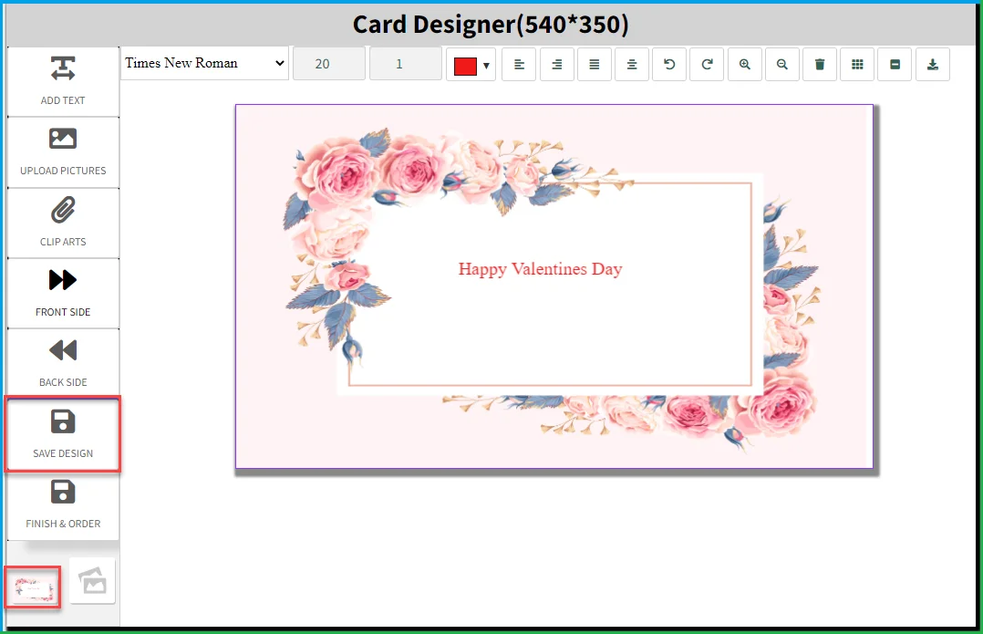This screenshot has width=983, height=634.
Task: Open the Clip Arts panel
Action: point(63,223)
